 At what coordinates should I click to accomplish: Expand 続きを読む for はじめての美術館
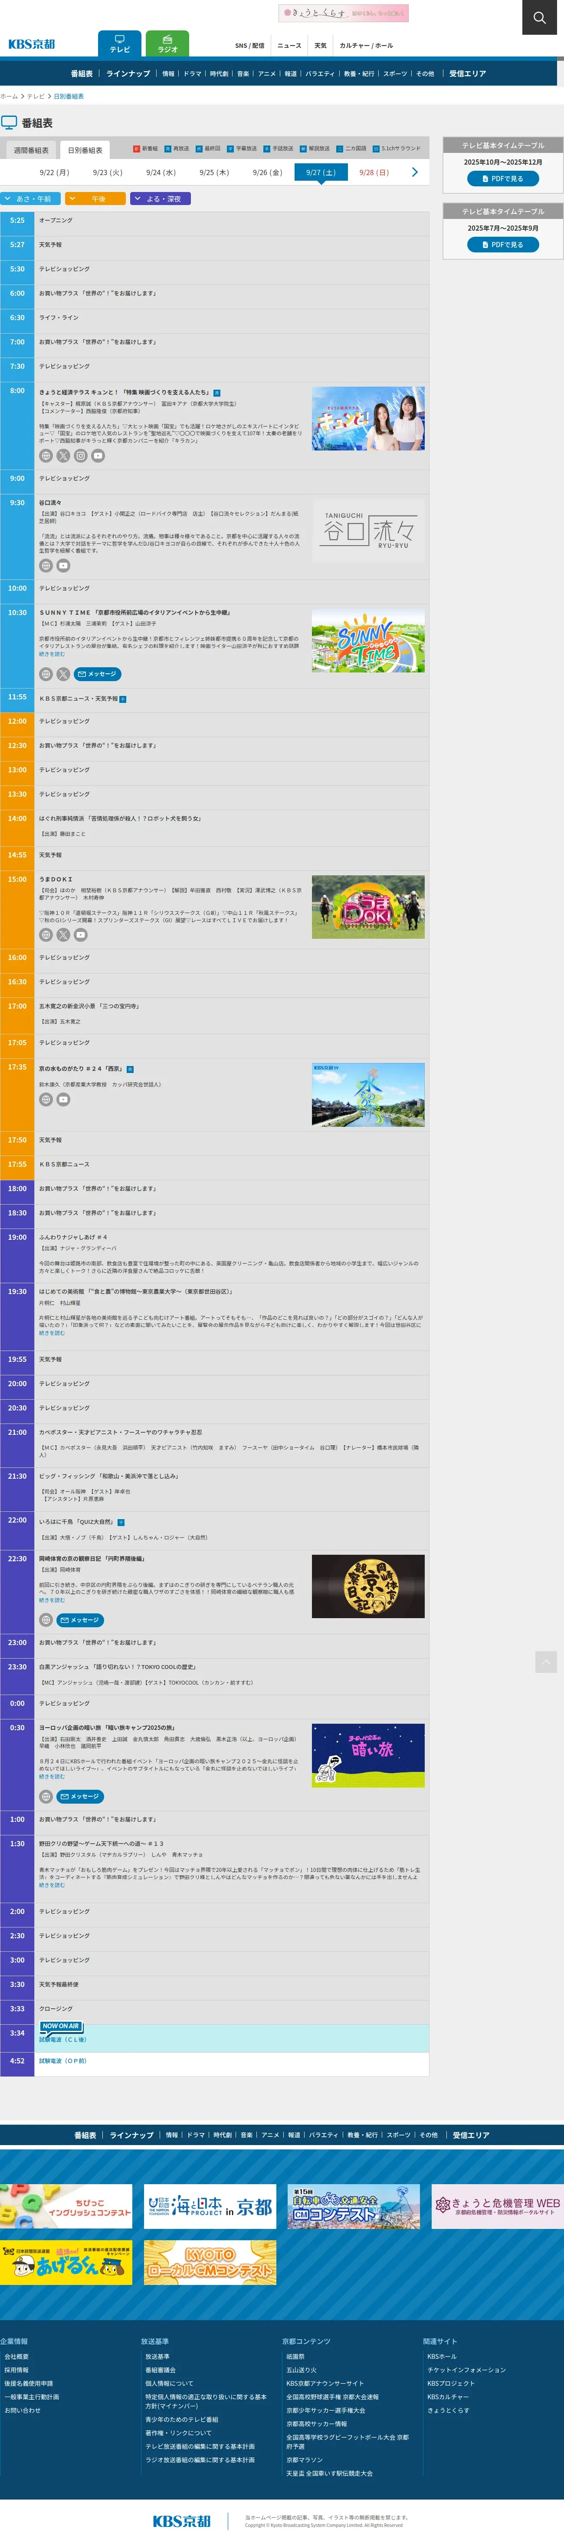[51, 1333]
